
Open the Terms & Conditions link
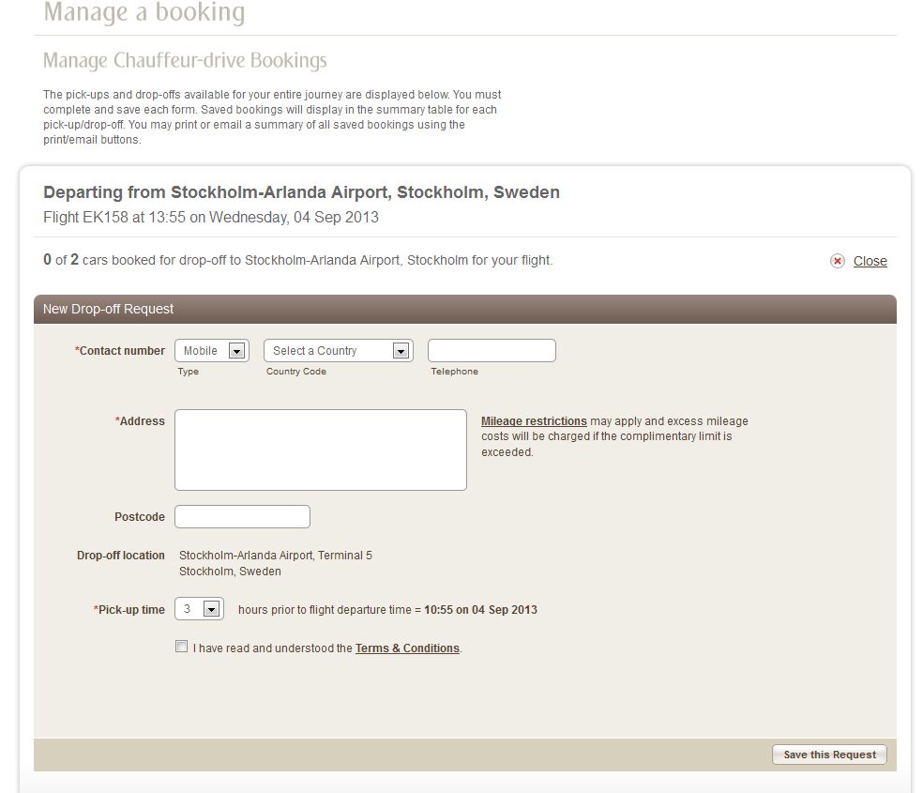coord(407,648)
